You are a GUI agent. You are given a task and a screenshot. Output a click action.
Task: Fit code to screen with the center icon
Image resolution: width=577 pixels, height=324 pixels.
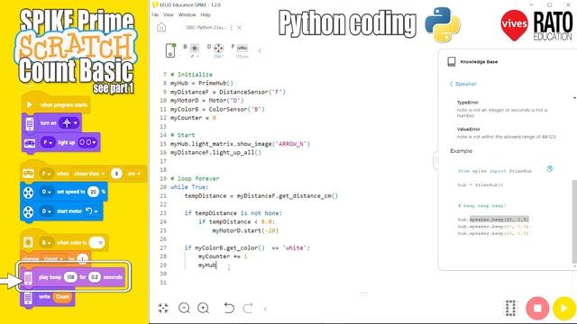pos(163,308)
